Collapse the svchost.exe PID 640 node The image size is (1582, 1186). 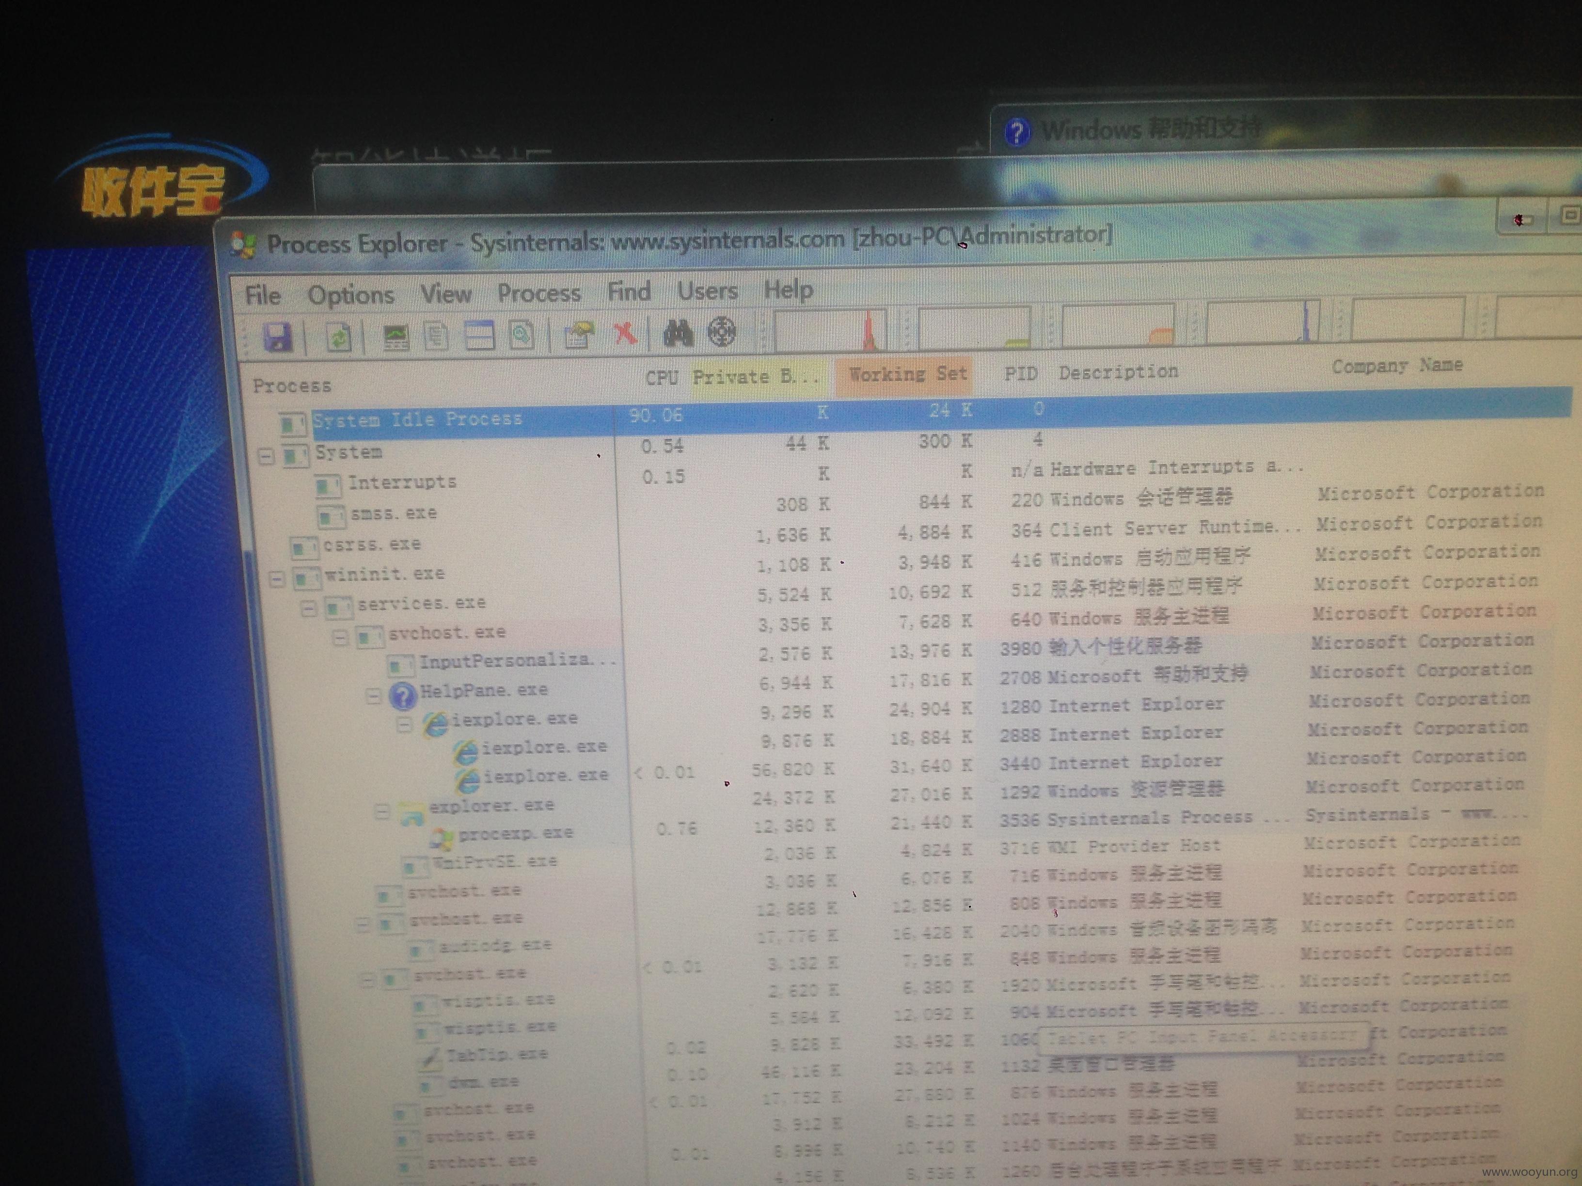[340, 636]
